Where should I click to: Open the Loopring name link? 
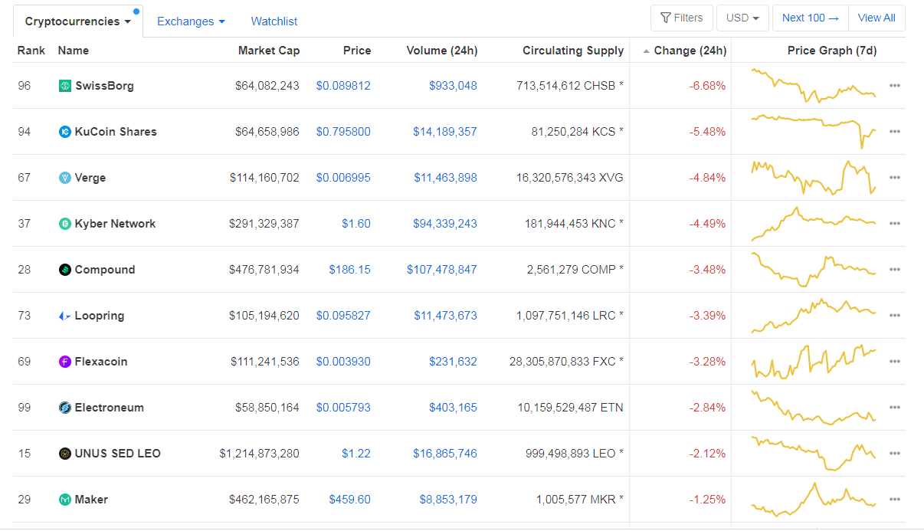coord(100,316)
